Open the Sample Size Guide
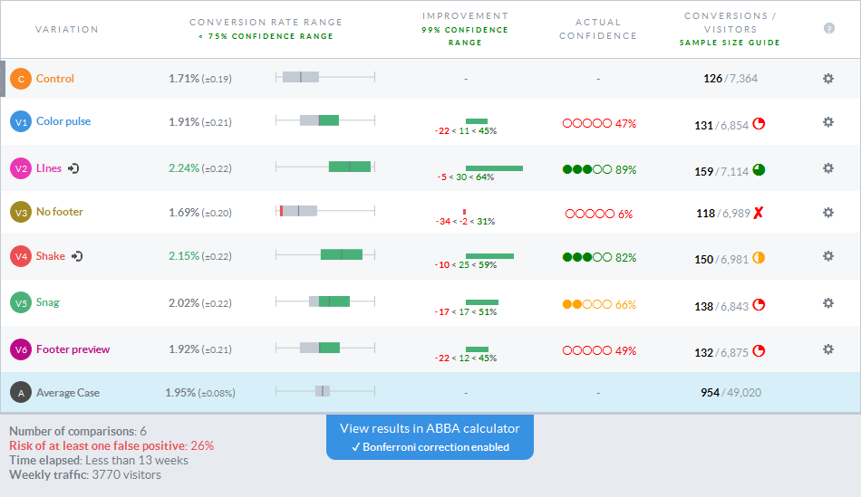Viewport: 861px width, 497px height. coord(730,43)
